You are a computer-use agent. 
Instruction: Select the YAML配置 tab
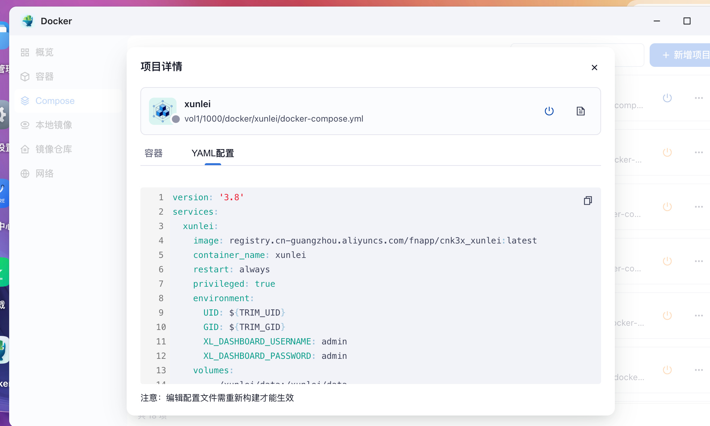click(x=213, y=153)
